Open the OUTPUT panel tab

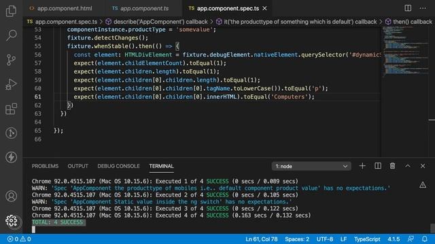pos(77,166)
